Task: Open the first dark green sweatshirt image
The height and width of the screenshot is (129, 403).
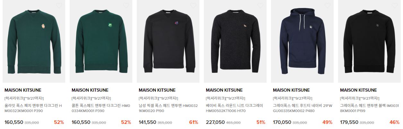Action: pyautogui.click(x=34, y=42)
